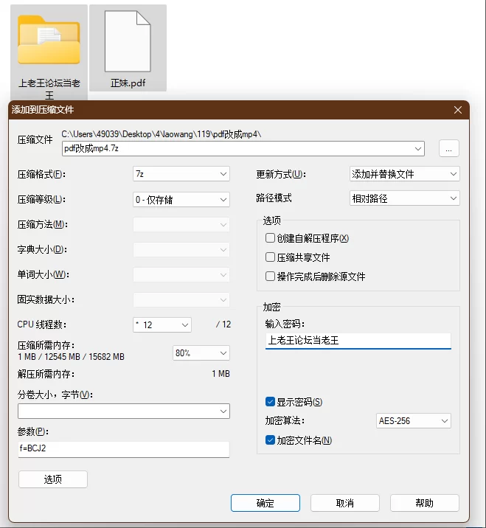Image resolution: width=486 pixels, height=528 pixels.
Task: Select the 正妹.pdf file icon
Action: [128, 41]
